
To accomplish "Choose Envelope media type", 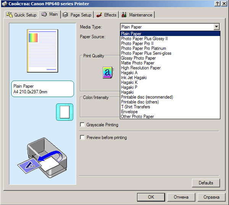I will pos(170,112).
